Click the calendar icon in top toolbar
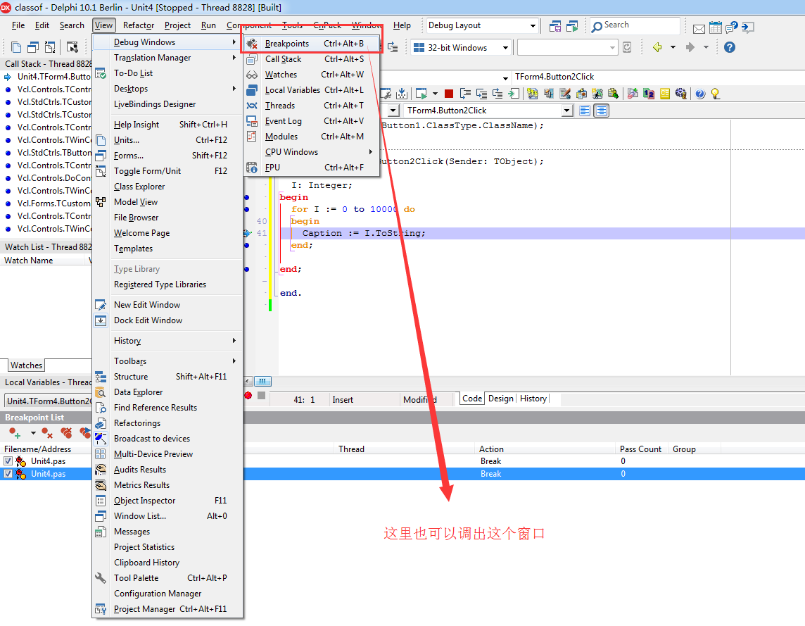805x626 pixels. click(x=715, y=27)
